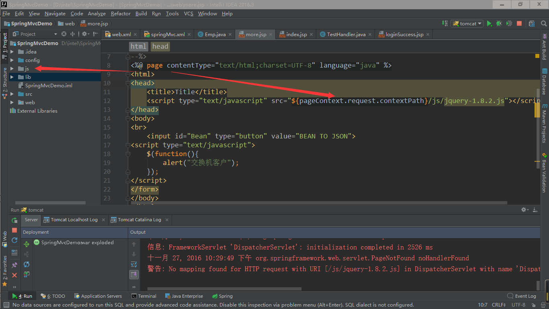Open TODO tool window
The height and width of the screenshot is (309, 549).
click(53, 296)
